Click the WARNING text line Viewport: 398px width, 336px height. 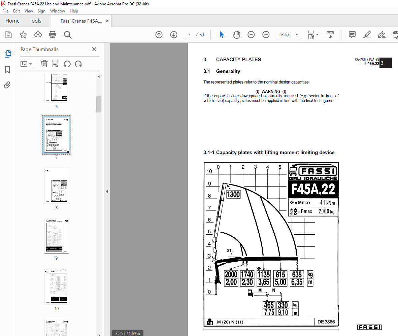coord(271,91)
